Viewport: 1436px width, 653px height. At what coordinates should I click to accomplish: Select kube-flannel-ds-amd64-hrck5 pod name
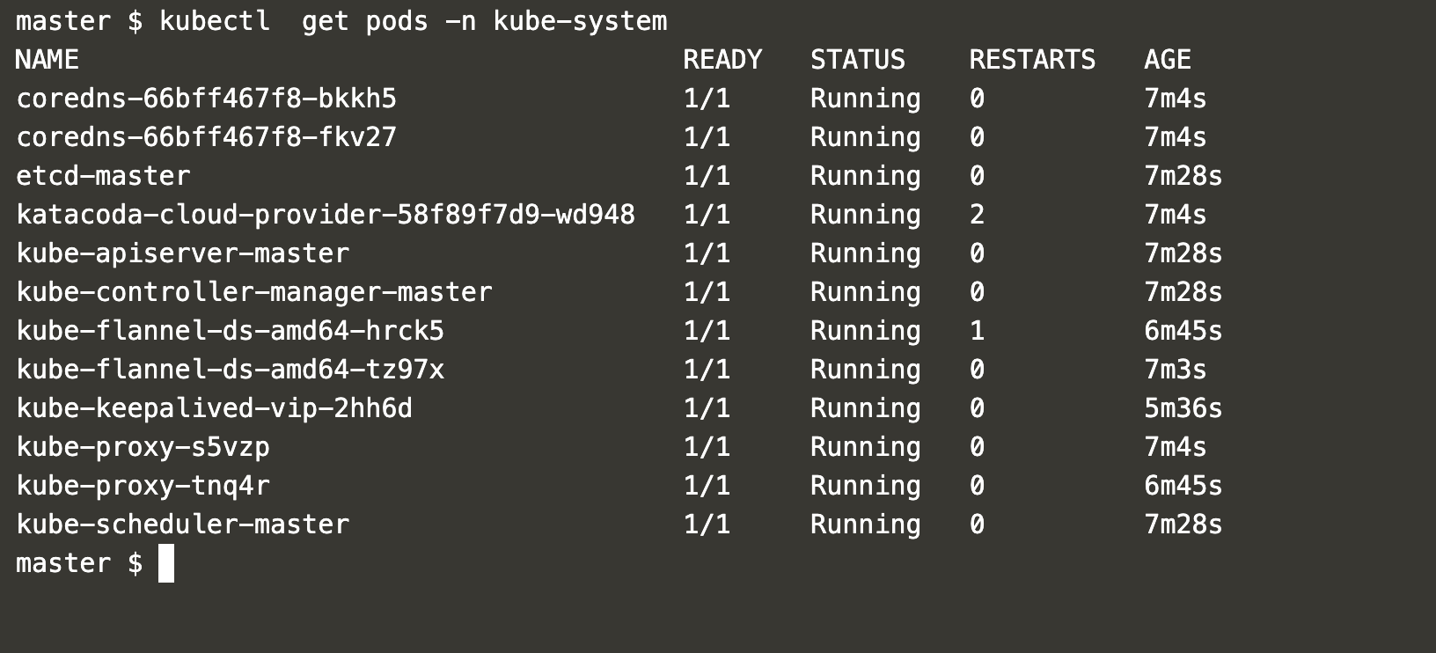[x=230, y=331]
